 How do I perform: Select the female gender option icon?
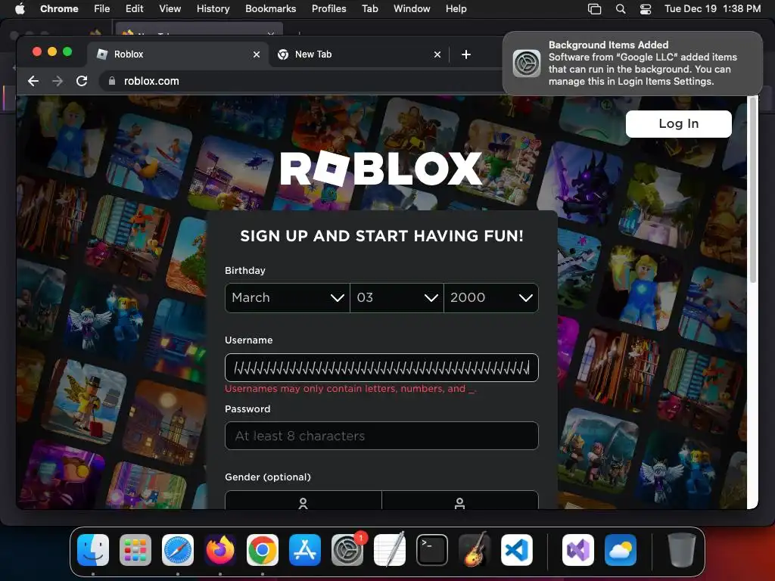[303, 502]
